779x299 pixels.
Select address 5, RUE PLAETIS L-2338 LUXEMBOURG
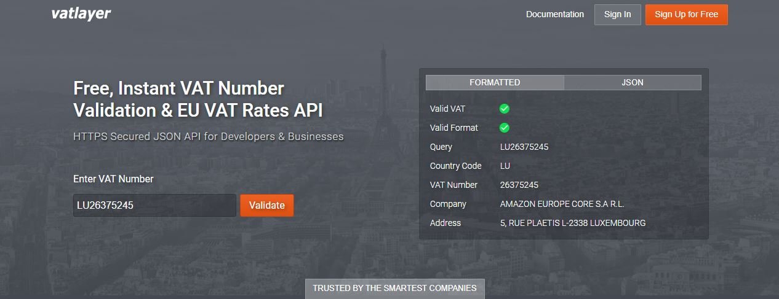[x=573, y=223]
